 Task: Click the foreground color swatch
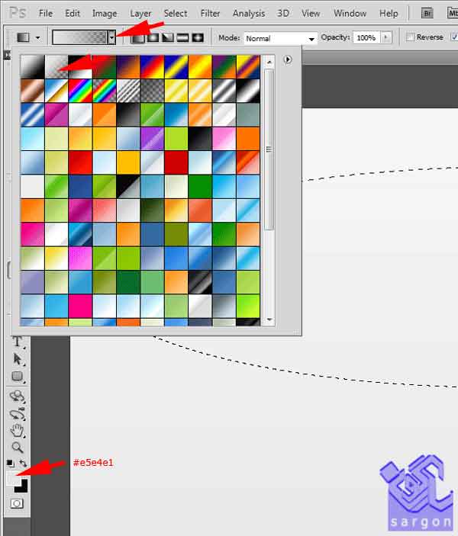click(13, 479)
